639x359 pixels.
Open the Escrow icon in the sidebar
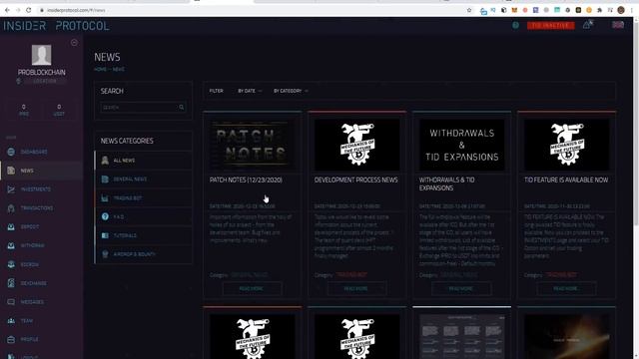pos(11,264)
